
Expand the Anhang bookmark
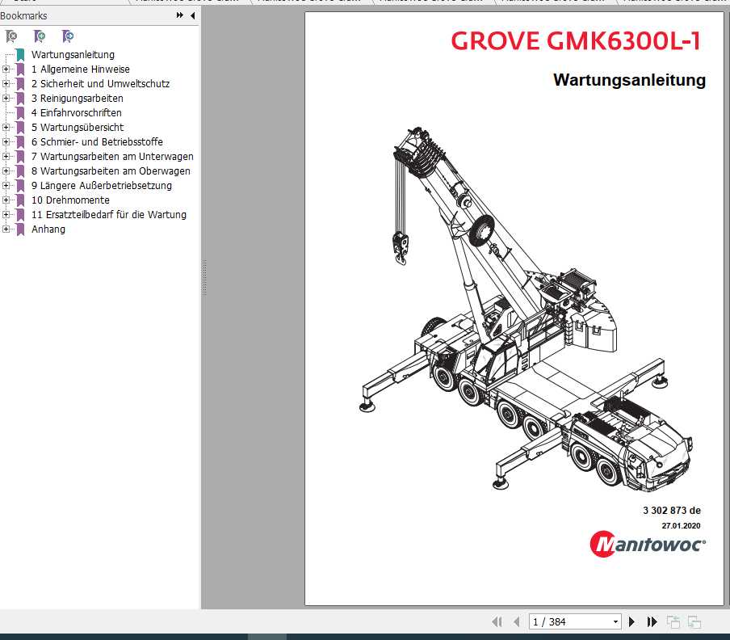pyautogui.click(x=6, y=229)
